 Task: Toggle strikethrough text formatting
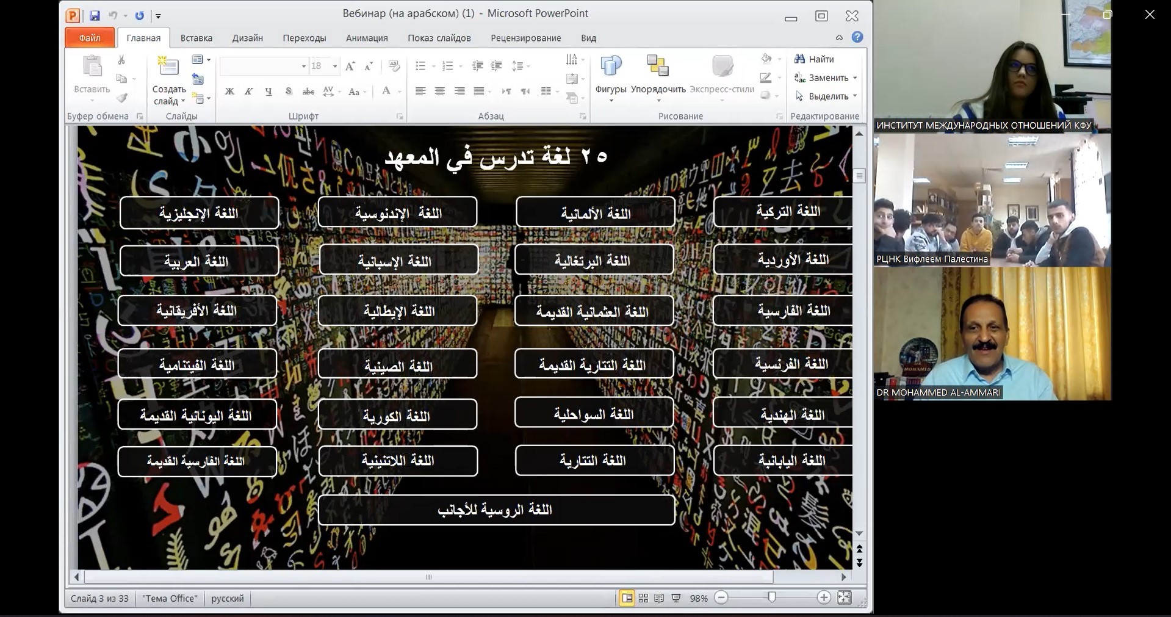(308, 92)
